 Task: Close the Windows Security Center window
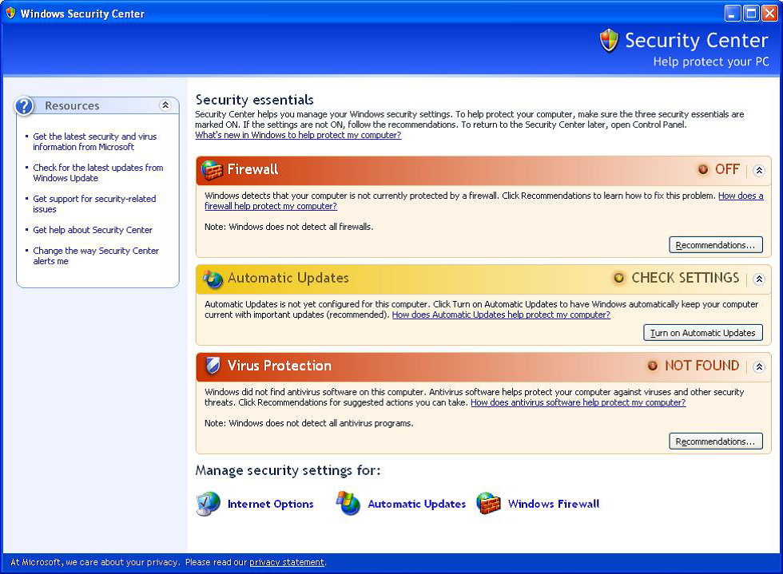coord(769,13)
